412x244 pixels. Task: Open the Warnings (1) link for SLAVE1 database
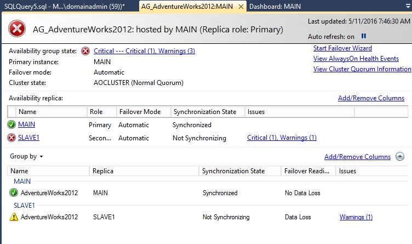coord(356,217)
